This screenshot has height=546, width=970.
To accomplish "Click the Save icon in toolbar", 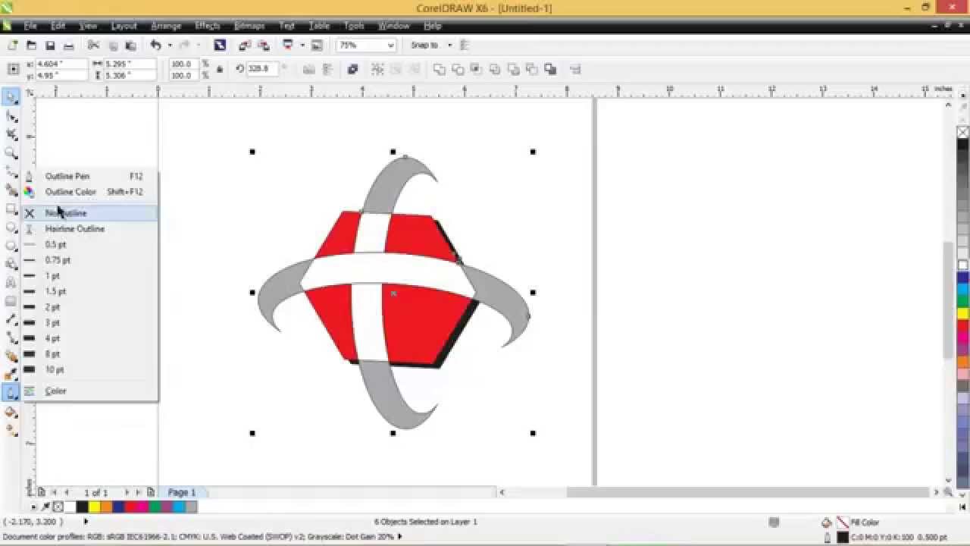I will tap(50, 45).
